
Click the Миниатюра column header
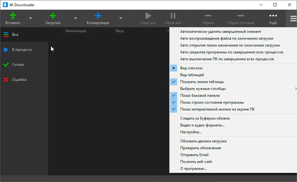[76, 31]
